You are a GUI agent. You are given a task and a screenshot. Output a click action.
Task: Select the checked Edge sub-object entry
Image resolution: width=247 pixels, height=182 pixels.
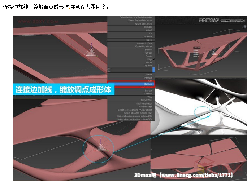click(150, 59)
